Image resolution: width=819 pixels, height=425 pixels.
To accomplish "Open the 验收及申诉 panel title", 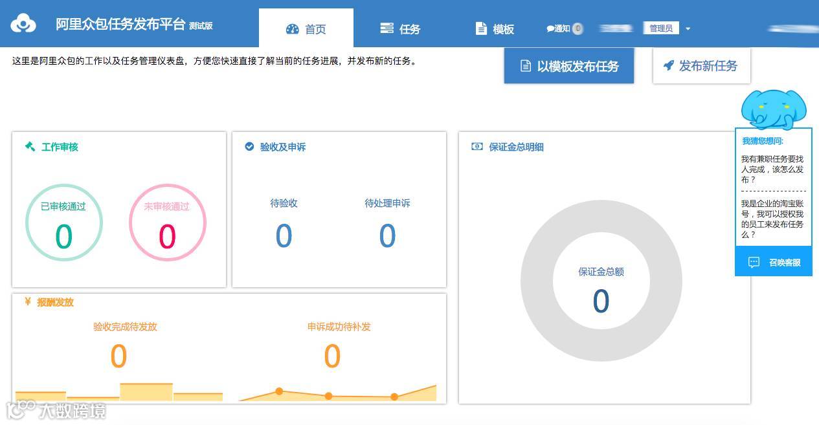I will [283, 147].
